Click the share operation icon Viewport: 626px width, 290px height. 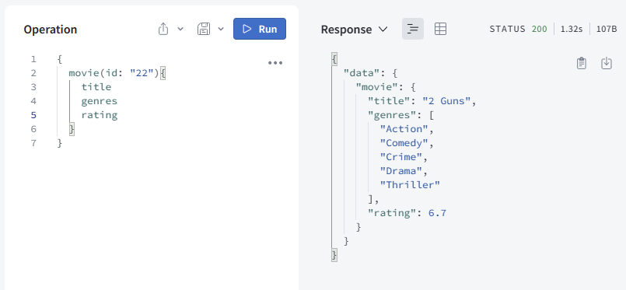pyautogui.click(x=163, y=29)
